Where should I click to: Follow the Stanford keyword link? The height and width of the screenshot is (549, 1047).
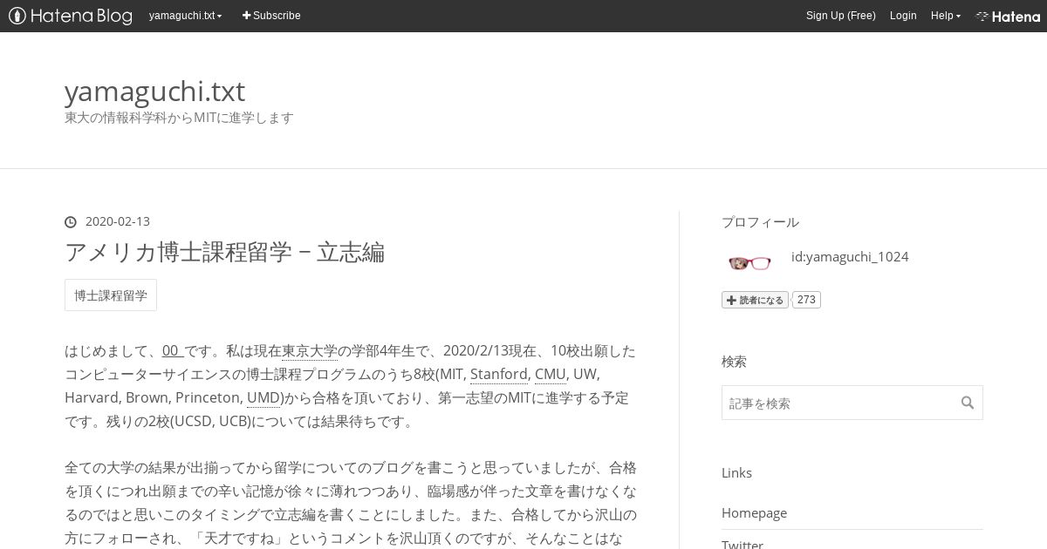click(499, 374)
